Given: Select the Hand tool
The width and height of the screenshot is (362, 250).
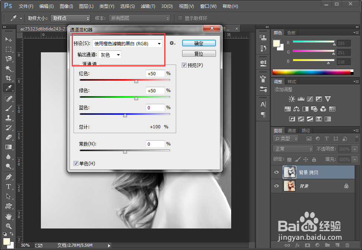Looking at the screenshot, I should (8, 217).
